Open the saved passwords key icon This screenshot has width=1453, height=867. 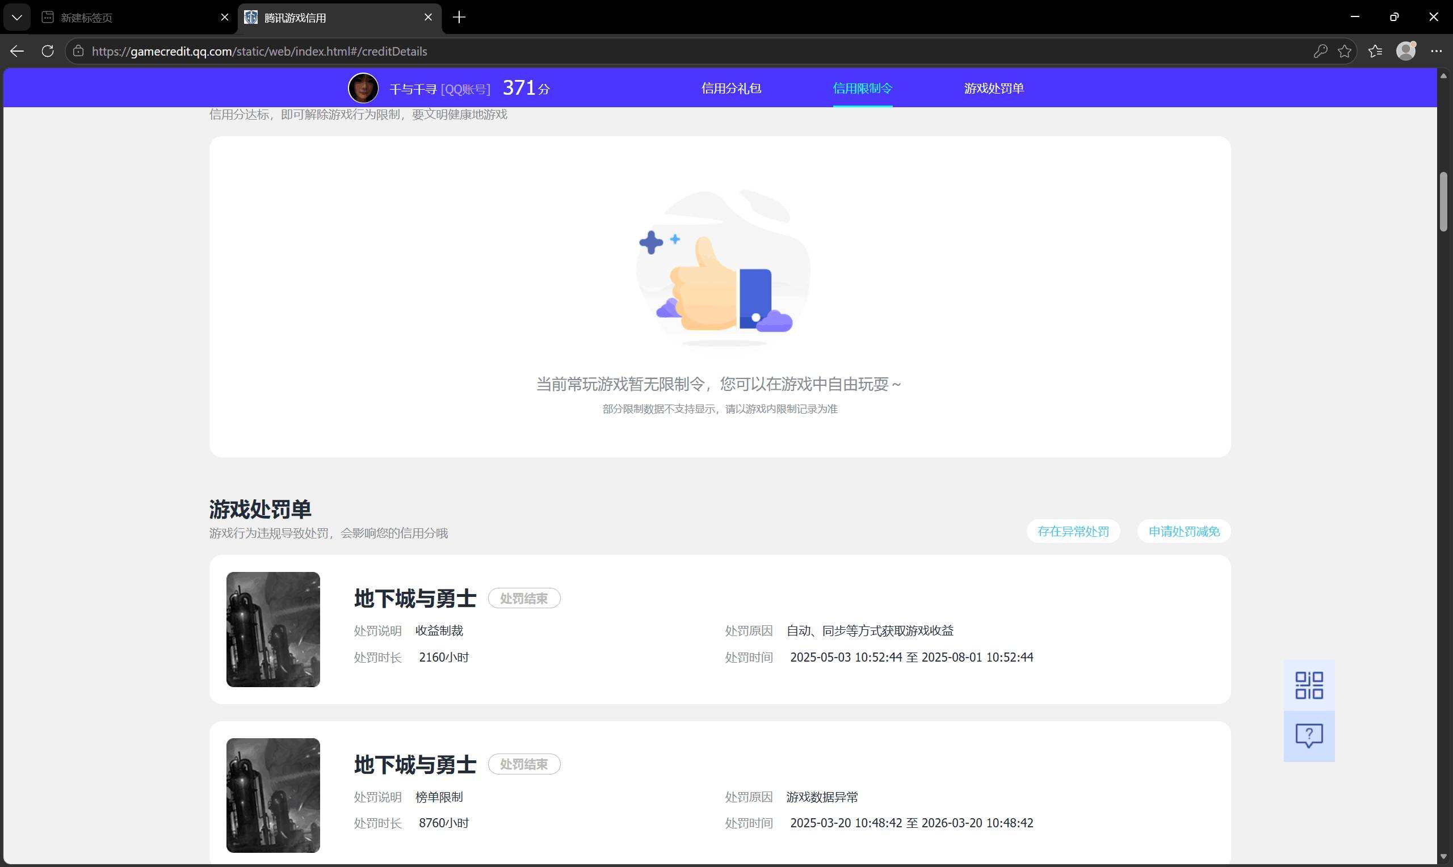[1320, 52]
